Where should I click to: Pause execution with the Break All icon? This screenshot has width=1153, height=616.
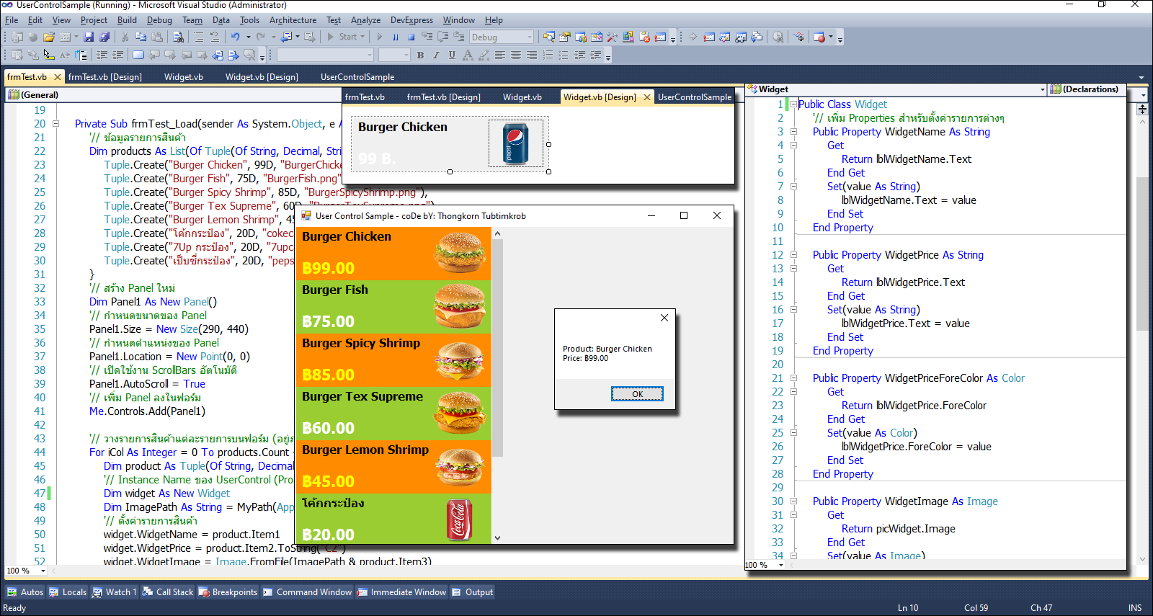click(x=395, y=37)
